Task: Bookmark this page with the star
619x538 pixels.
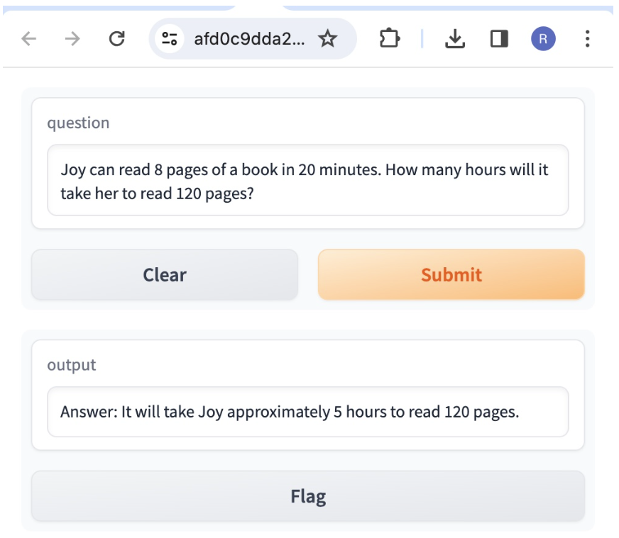Action: 327,39
